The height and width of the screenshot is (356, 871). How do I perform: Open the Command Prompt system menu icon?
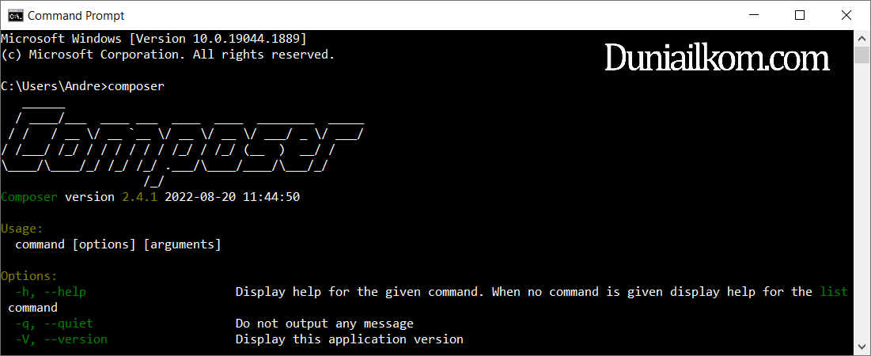[x=15, y=15]
